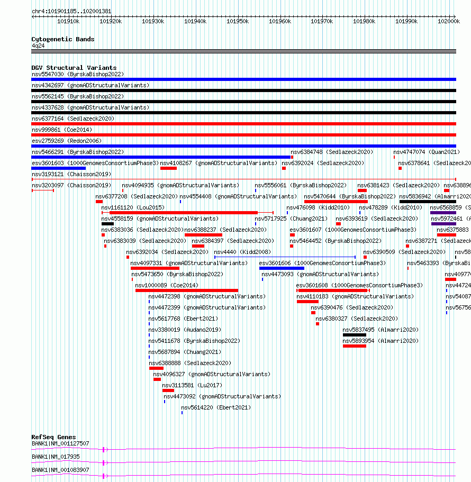Click nsv6393619 (Sedlazeck2020) label
471x482 pixels.
tap(377, 219)
